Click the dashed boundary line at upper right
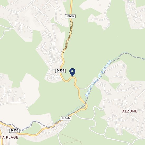Image resolution: width=145 pixels, height=145 pixels. point(132,55)
